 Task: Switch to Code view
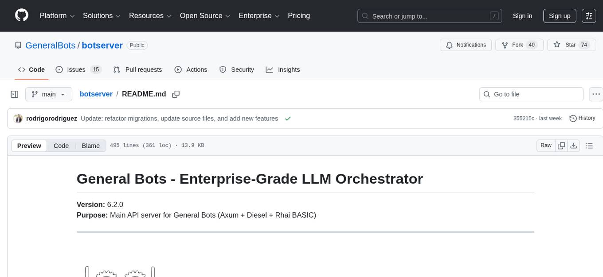pyautogui.click(x=61, y=146)
